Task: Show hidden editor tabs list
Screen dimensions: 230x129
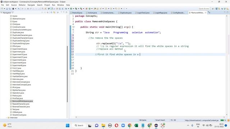Action: pos(209,13)
